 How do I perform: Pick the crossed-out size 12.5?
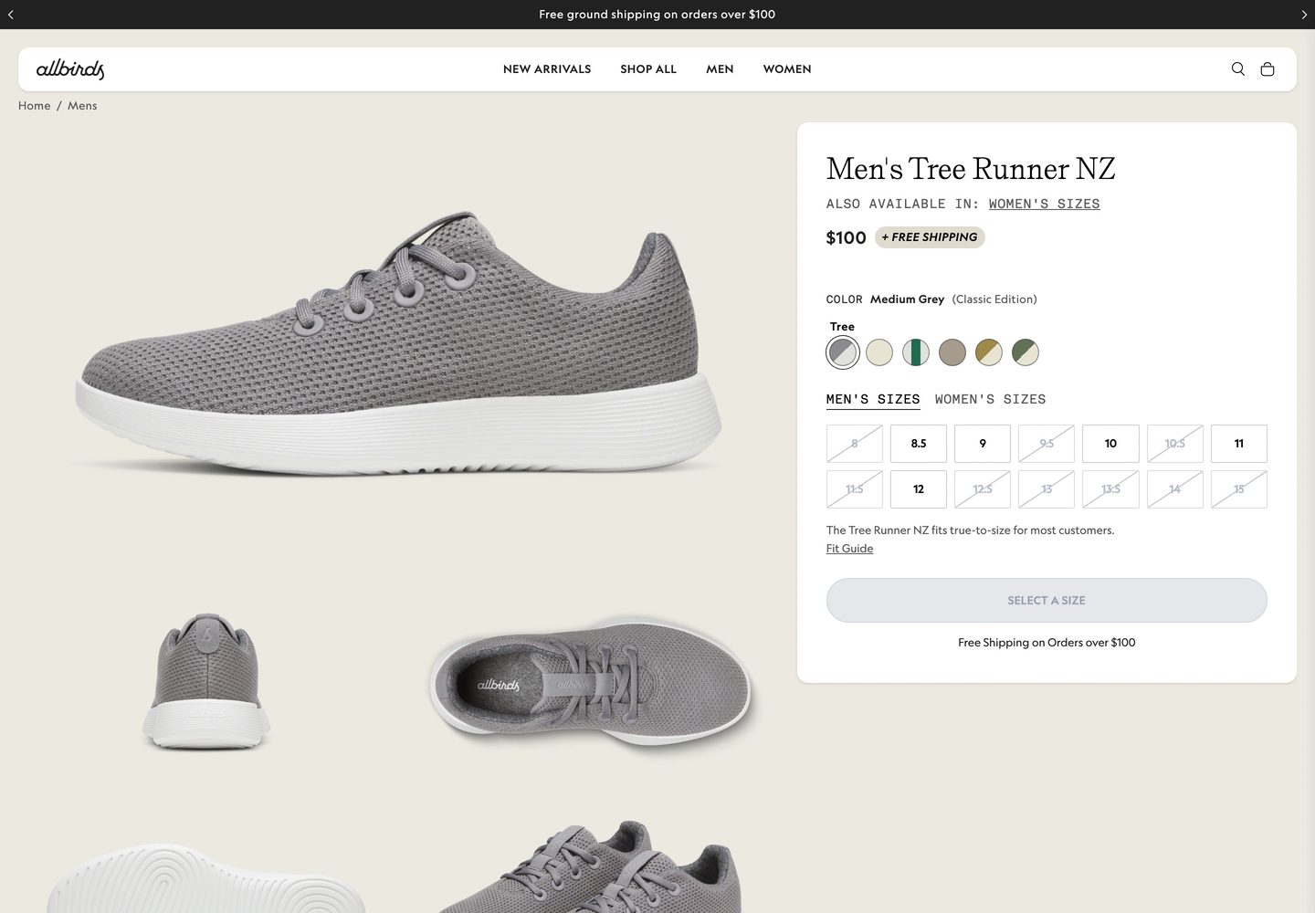tap(983, 489)
